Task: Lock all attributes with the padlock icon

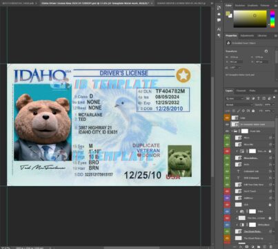Action: tap(253, 111)
